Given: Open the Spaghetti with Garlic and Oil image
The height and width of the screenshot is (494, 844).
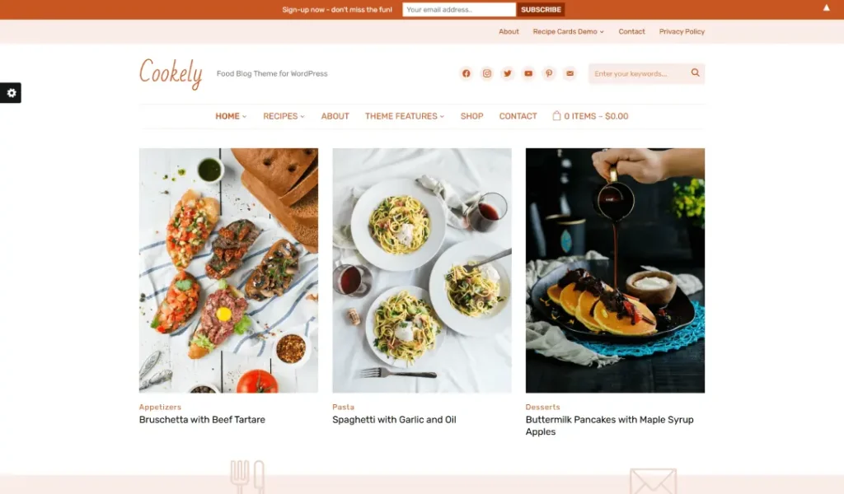Looking at the screenshot, I should click(x=422, y=270).
